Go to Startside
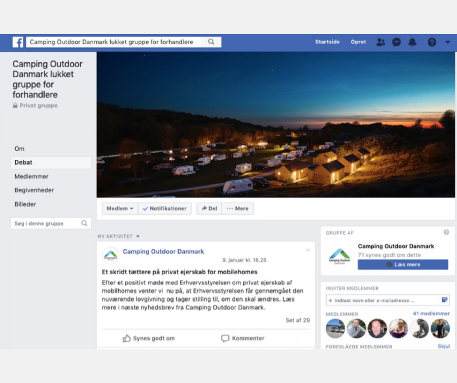457x383 pixels. tap(327, 42)
